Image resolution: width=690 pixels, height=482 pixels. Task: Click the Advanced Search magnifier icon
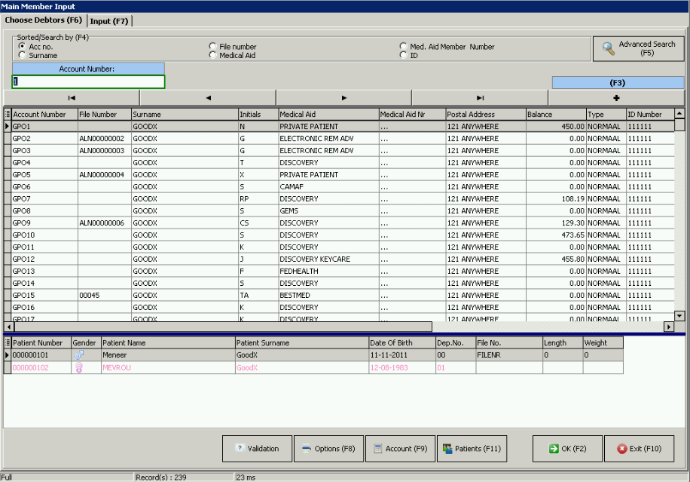click(608, 49)
